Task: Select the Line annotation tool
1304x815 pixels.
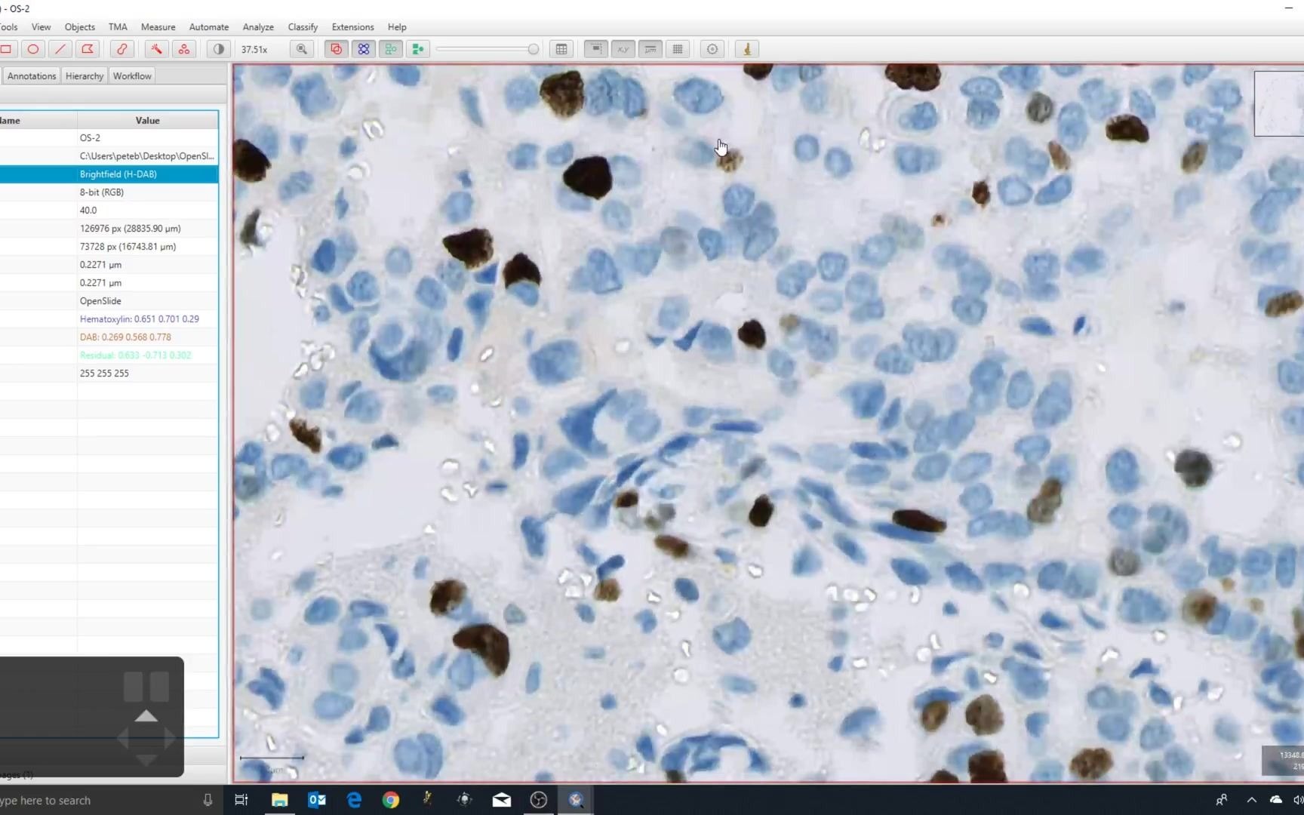Action: [x=60, y=49]
